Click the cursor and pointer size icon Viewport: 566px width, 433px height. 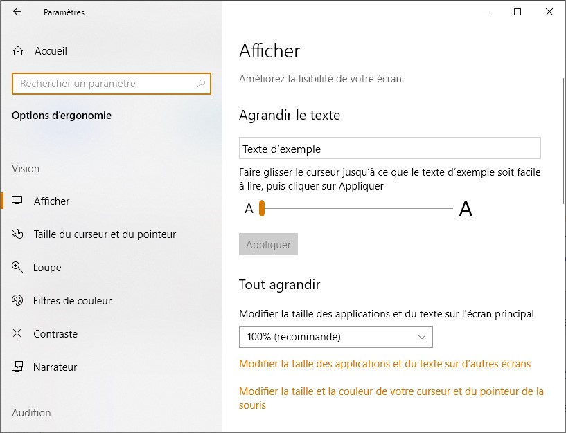click(18, 234)
